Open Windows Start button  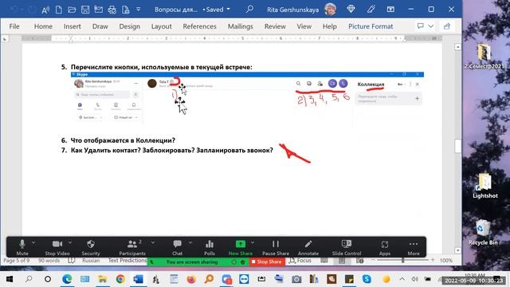[10, 279]
